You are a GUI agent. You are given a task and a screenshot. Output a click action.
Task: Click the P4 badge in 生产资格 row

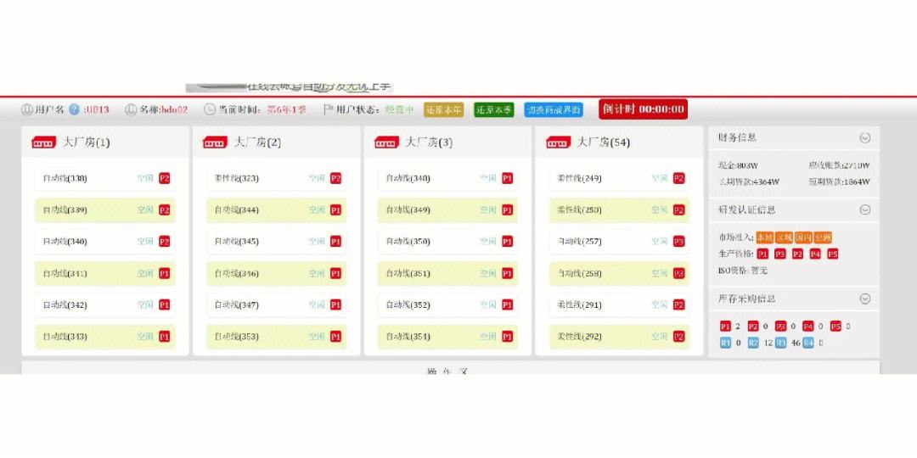click(815, 254)
